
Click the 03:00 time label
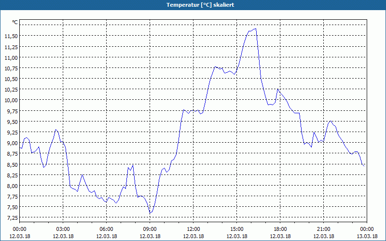[63, 229]
